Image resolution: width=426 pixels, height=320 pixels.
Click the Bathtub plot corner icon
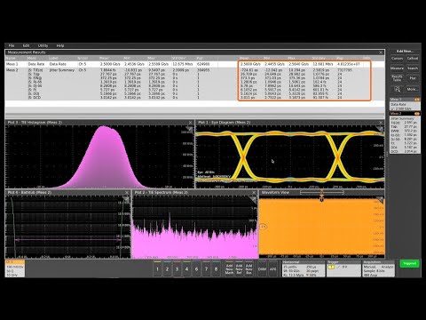click(126, 199)
